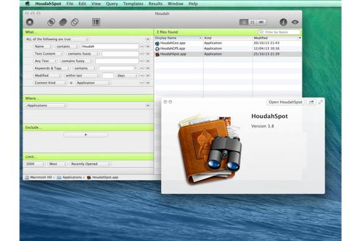Open the Window menu
The width and height of the screenshot is (361, 241).
(x=176, y=4)
